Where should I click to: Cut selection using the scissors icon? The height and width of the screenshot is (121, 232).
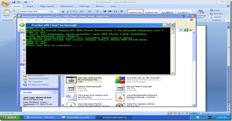(14, 10)
